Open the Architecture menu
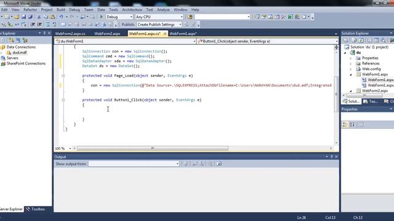The image size is (394, 221). 132,10
